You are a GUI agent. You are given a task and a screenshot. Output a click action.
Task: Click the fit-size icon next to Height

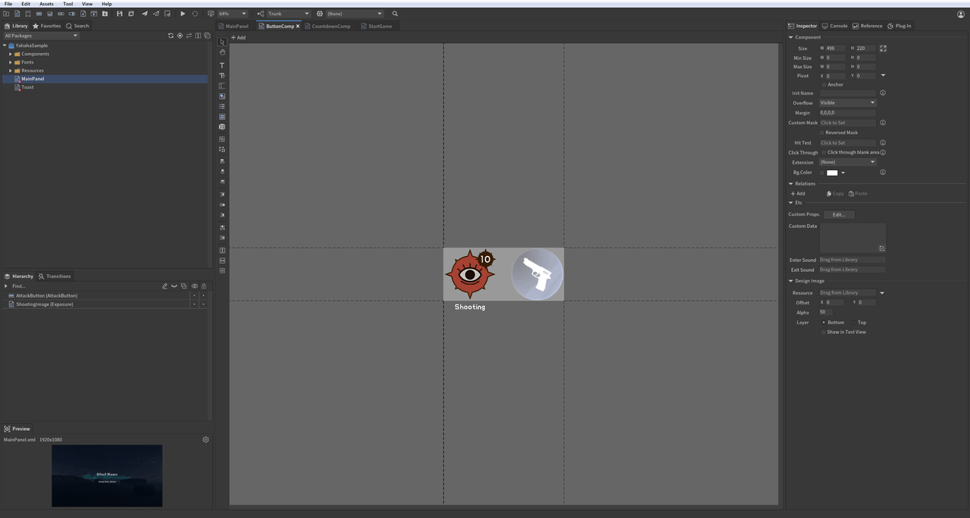[883, 48]
